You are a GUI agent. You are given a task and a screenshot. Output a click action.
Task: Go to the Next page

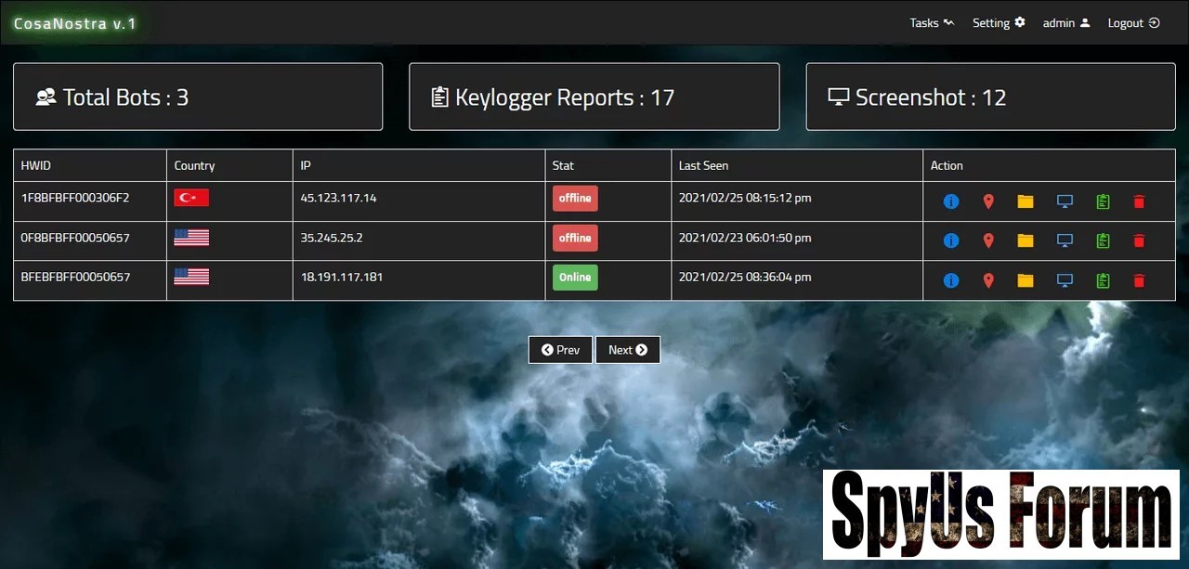628,350
